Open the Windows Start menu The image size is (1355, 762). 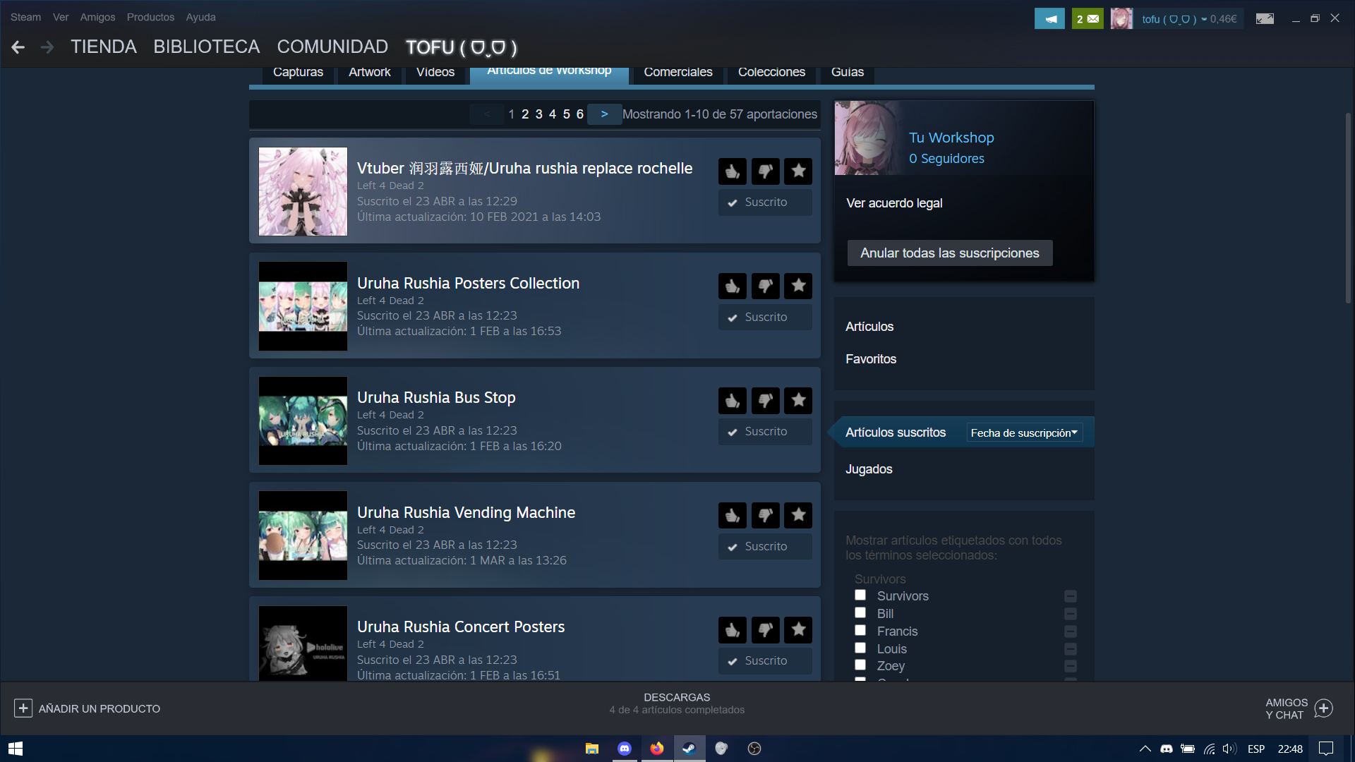click(16, 749)
